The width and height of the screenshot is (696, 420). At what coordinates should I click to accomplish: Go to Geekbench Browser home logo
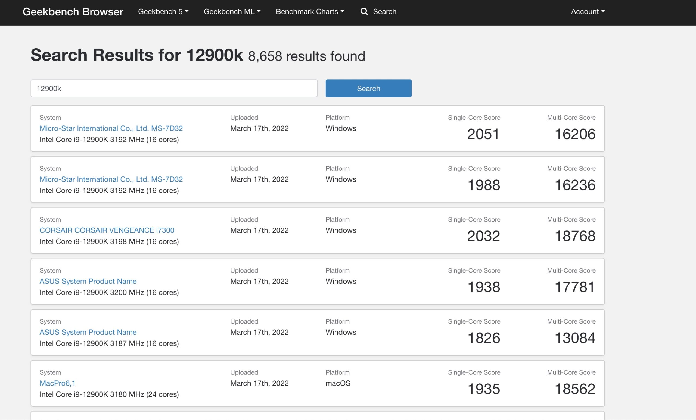tap(73, 12)
